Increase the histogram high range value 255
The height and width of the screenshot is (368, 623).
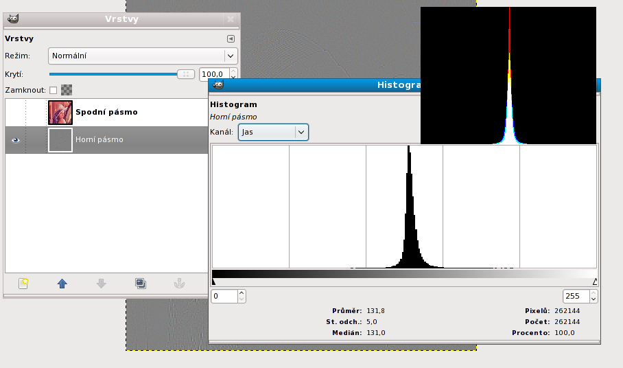click(593, 293)
